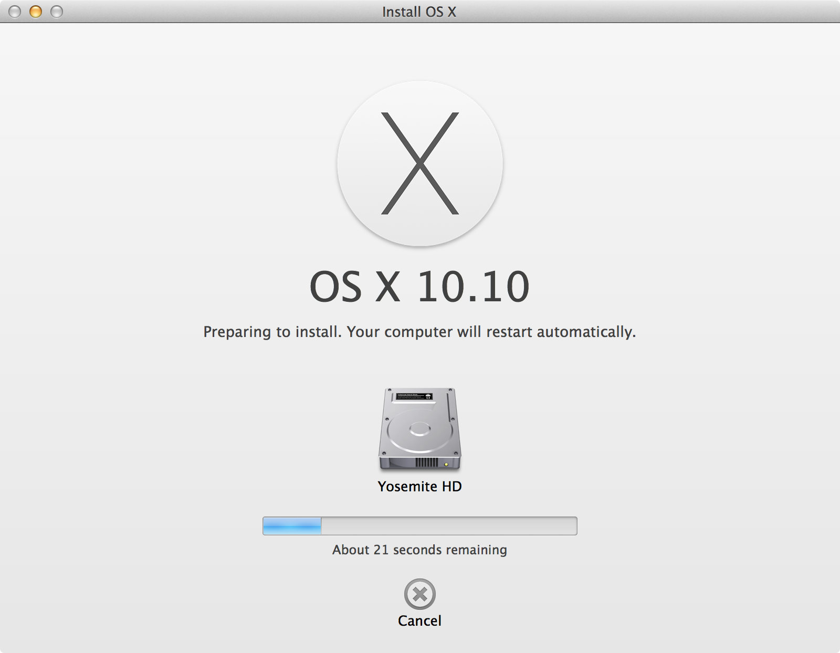Click the 'OS X 10.10' heading
Viewport: 840px width, 653px height.
click(x=420, y=287)
